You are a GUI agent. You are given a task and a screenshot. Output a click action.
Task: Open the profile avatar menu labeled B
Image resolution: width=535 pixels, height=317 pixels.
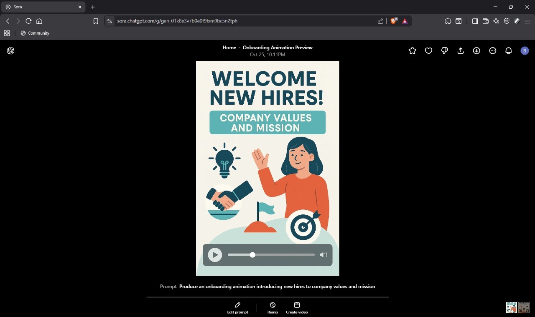click(525, 50)
